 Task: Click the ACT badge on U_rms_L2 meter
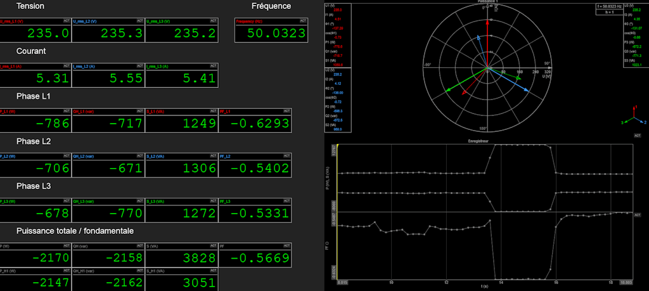tap(140, 20)
